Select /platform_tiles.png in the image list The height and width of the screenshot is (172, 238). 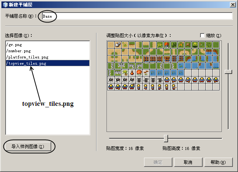pyautogui.click(x=48, y=57)
